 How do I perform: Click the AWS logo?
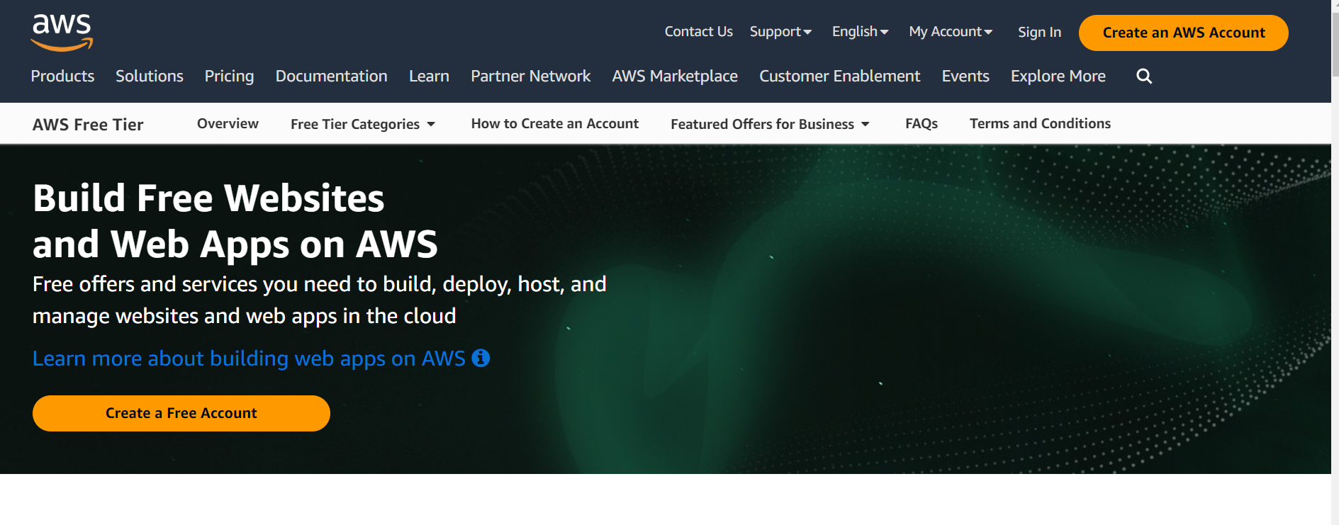[62, 33]
